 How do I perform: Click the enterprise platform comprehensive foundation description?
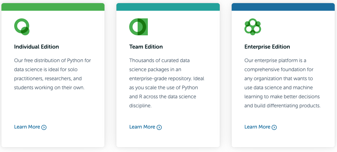coord(282,83)
